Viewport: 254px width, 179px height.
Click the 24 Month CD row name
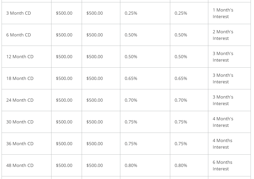click(x=20, y=100)
